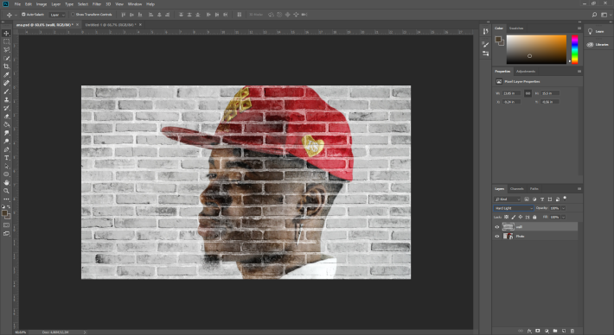Click the Delete layer trash icon

click(572, 331)
